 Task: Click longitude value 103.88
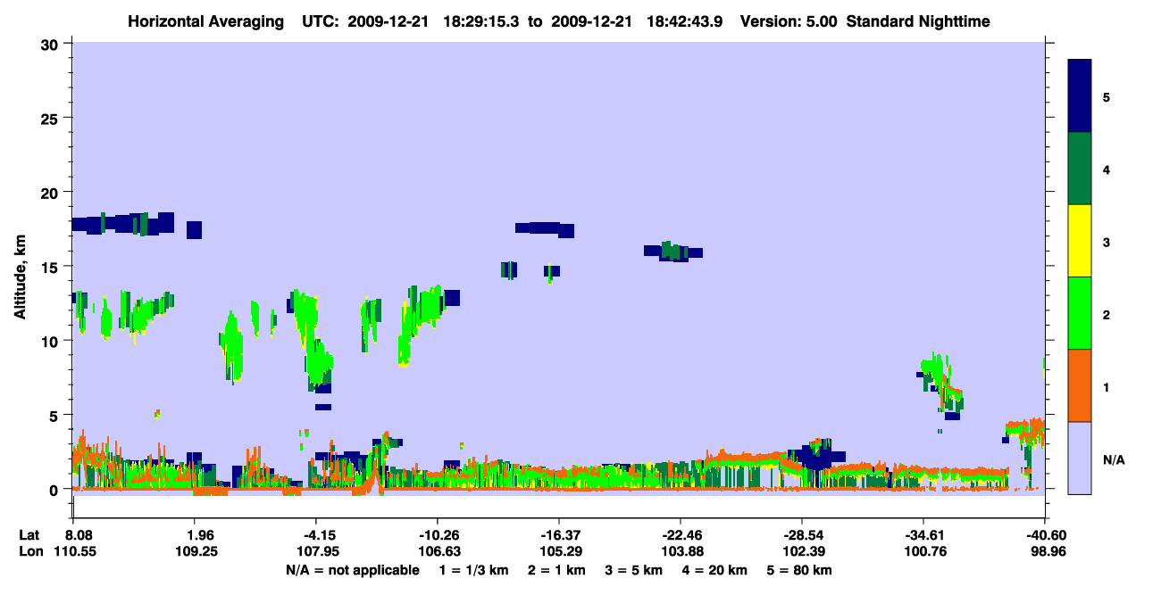681,551
